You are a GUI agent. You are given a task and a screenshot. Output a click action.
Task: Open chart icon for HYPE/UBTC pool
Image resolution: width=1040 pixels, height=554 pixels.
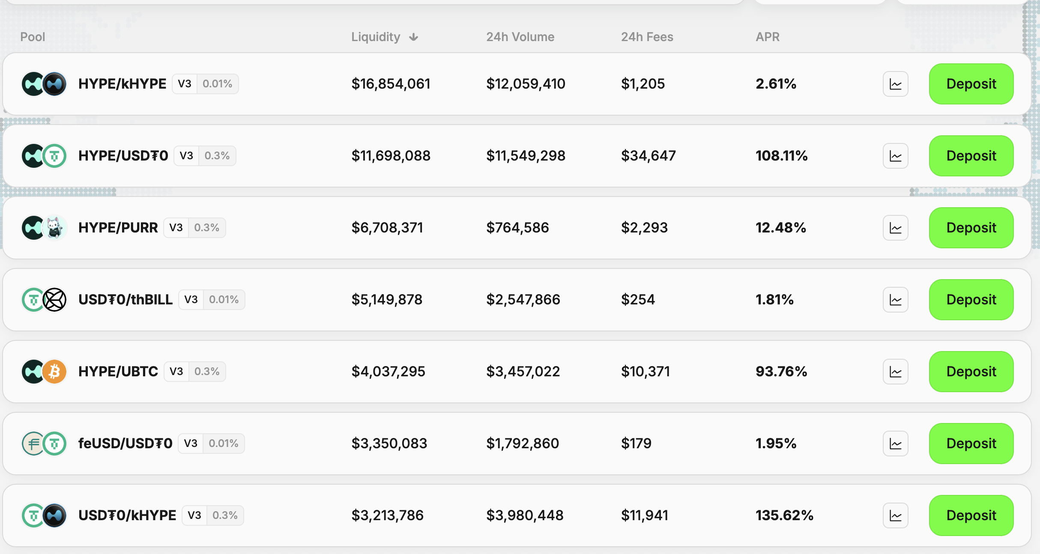coord(895,372)
